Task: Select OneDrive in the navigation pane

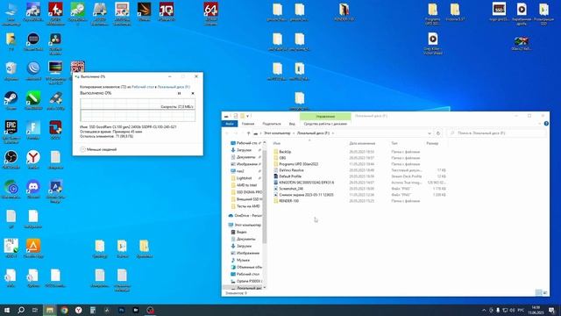Action: pyautogui.click(x=245, y=216)
